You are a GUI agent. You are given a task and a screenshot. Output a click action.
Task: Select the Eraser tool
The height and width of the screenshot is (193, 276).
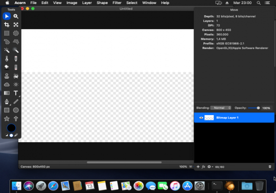coord(16,67)
